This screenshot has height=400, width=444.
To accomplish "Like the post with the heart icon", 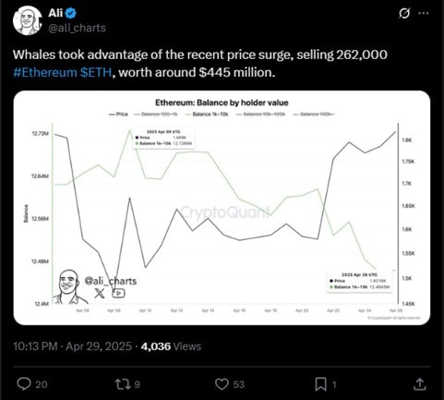I will [222, 384].
